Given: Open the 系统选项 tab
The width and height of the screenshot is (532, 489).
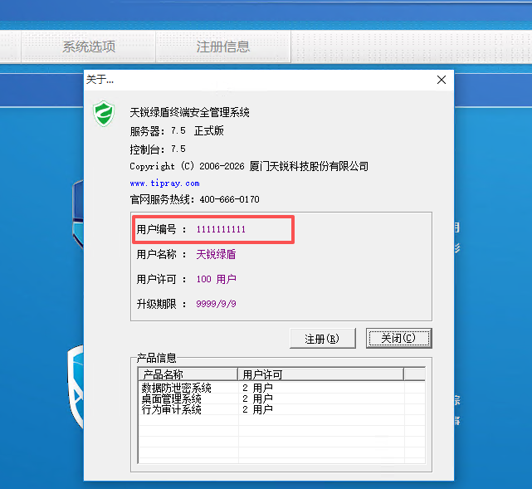Looking at the screenshot, I should [89, 46].
